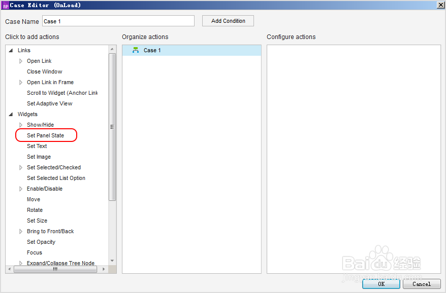This screenshot has width=446, height=293.
Task: Click the Case 1 tree icon
Action: (x=136, y=50)
